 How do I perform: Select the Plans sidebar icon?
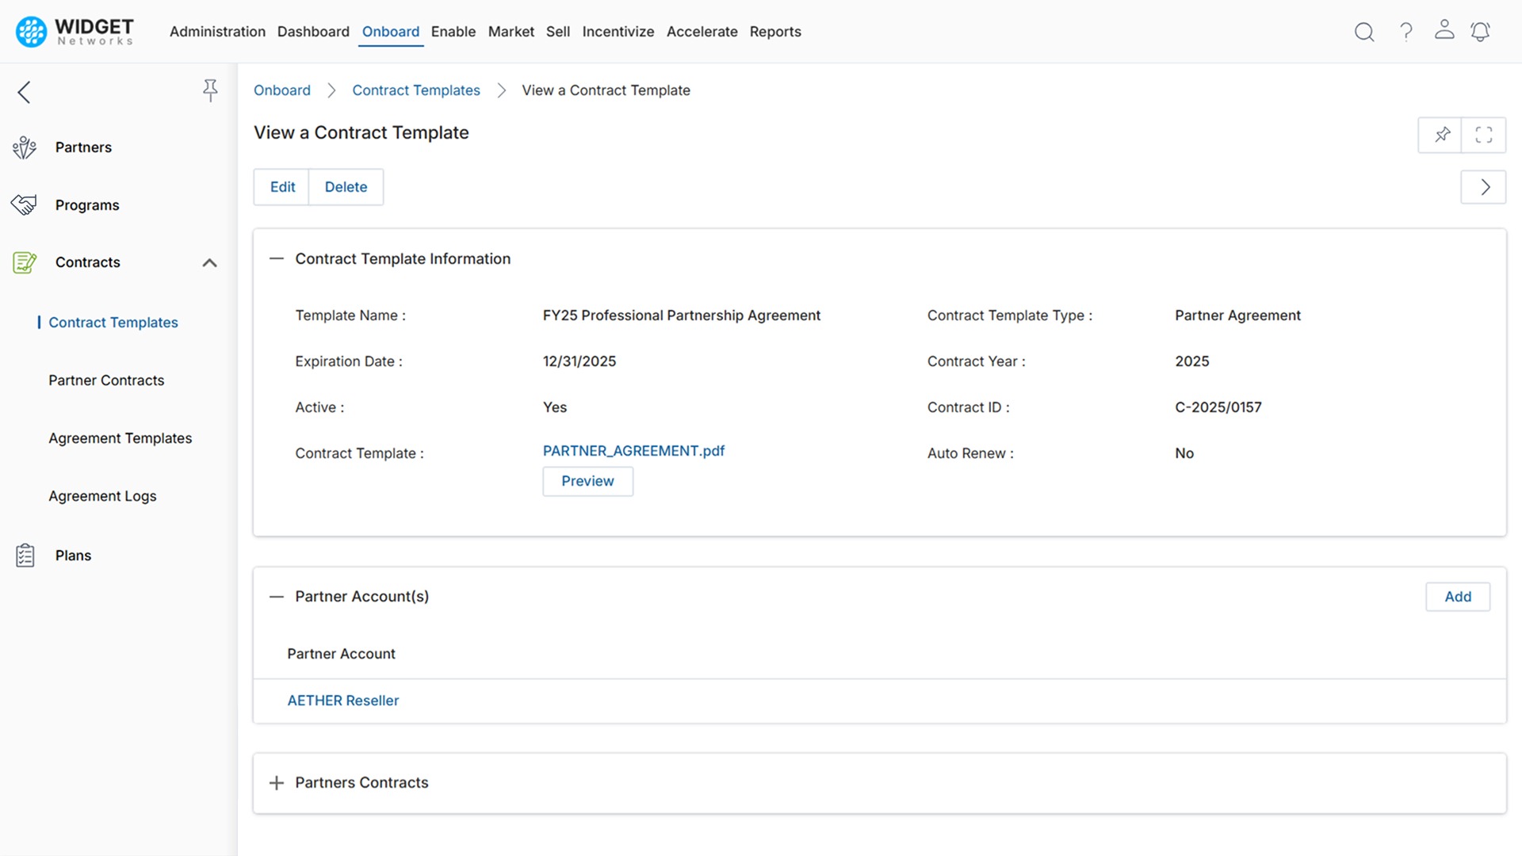point(25,555)
